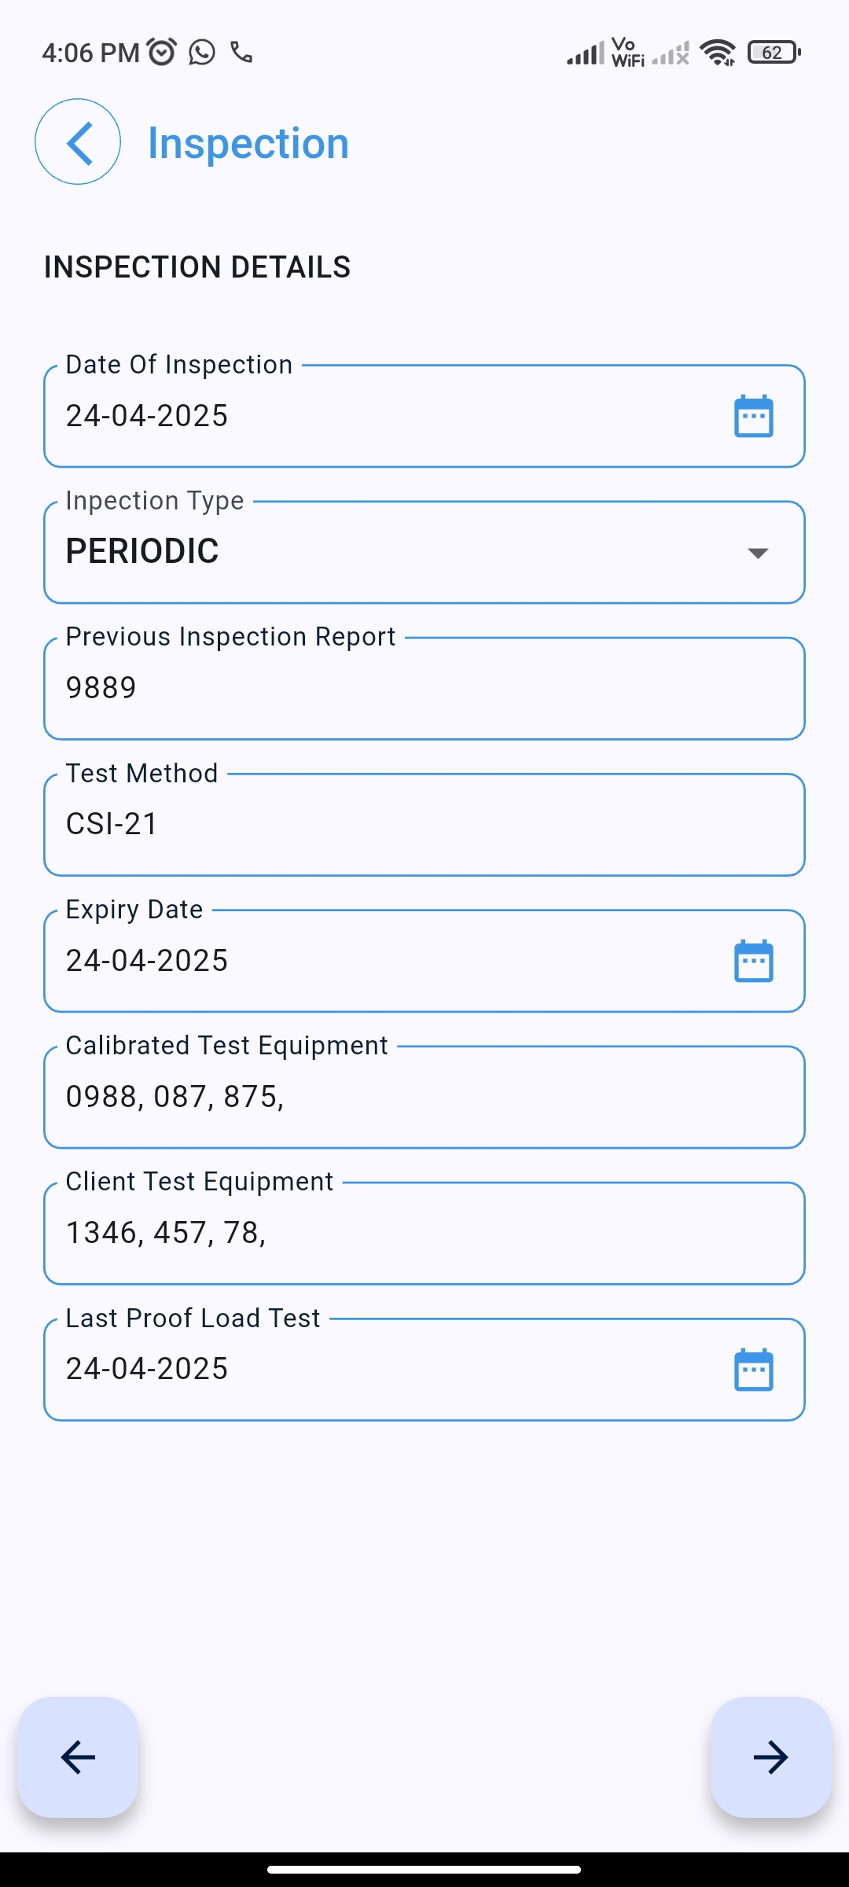
Task: Tap the Inspection page title
Action: pos(248,143)
